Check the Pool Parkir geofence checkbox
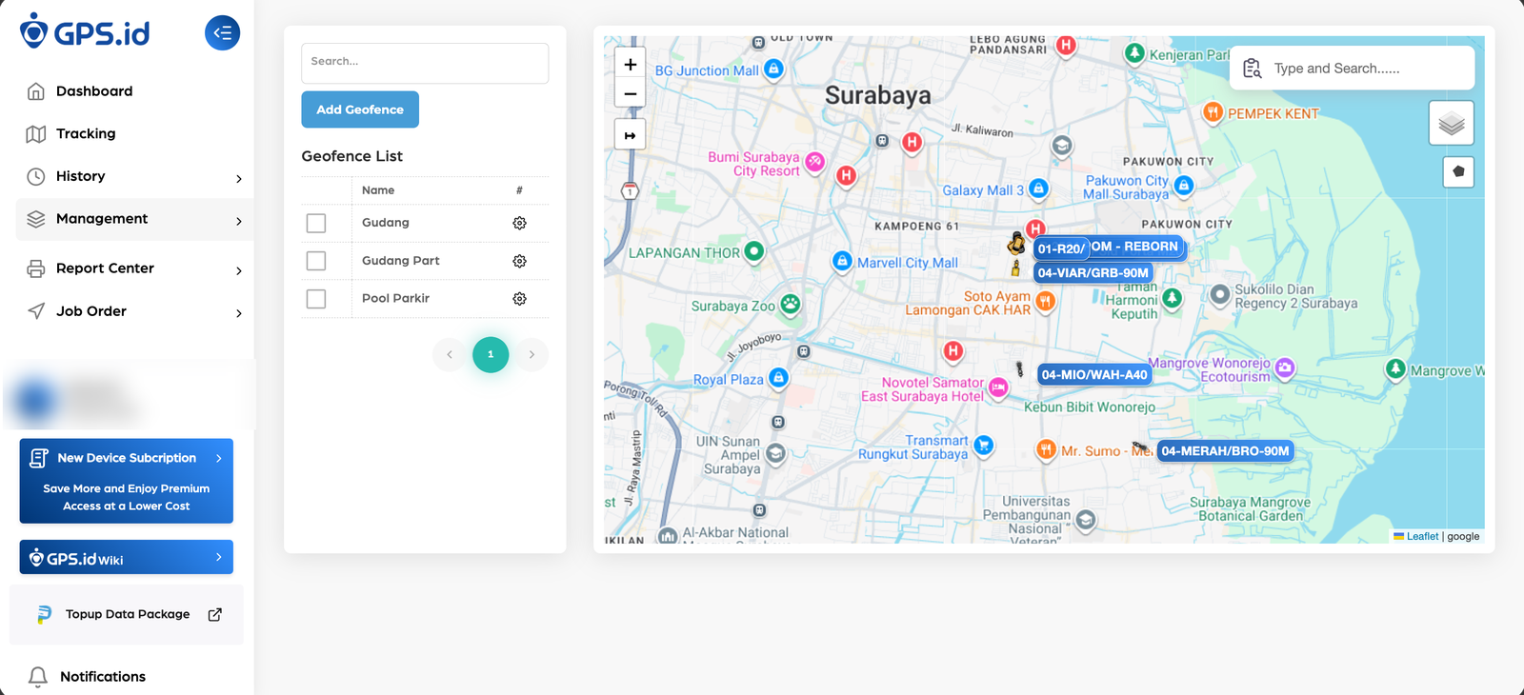The height and width of the screenshot is (695, 1524). pos(316,299)
